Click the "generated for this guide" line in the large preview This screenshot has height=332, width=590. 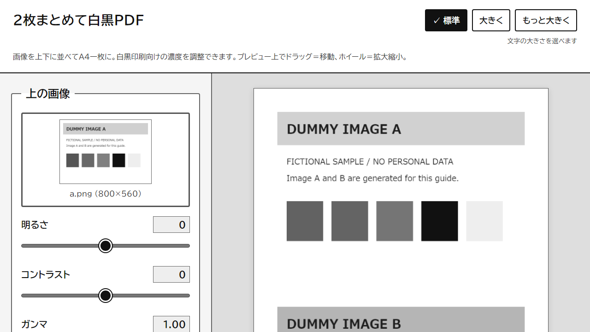(372, 178)
